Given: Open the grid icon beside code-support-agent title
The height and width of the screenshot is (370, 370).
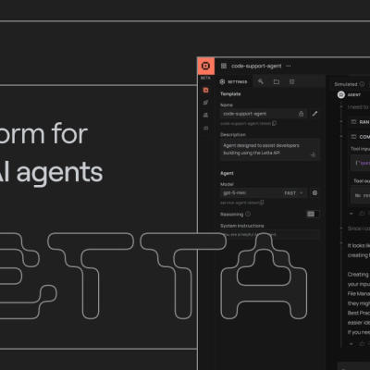Looking at the screenshot, I should point(224,66).
